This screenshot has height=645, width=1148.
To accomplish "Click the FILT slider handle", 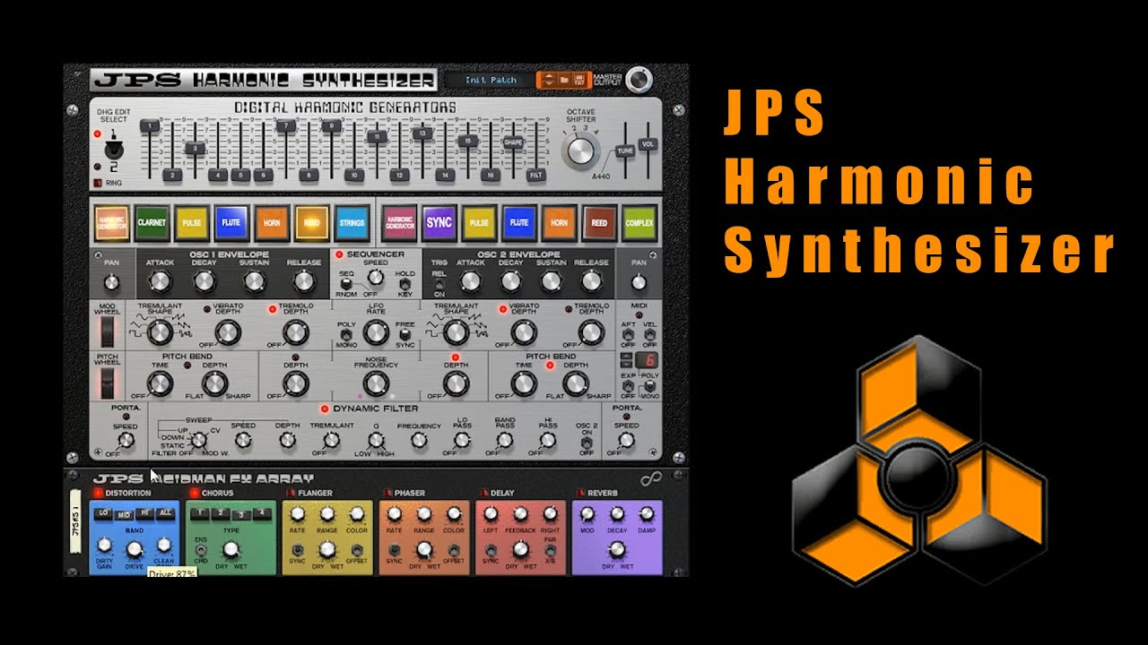I will click(535, 176).
